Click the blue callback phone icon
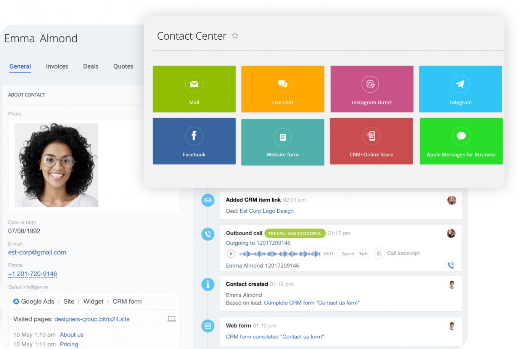The width and height of the screenshot is (521, 349). click(451, 265)
